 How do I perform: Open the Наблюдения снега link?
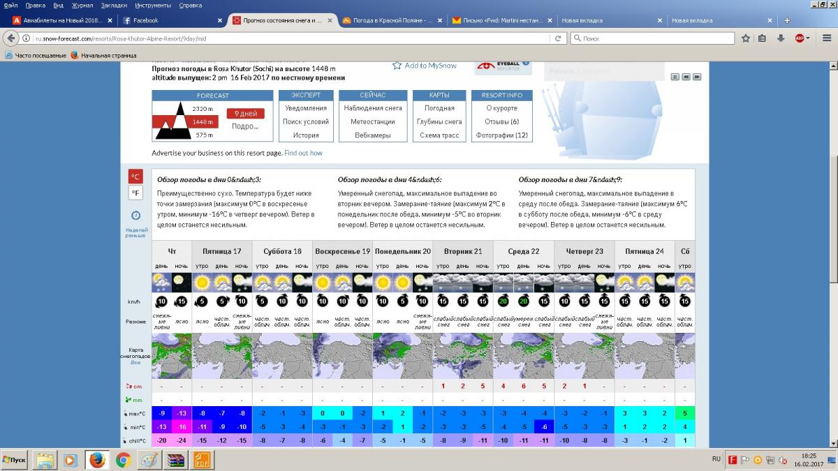tap(373, 108)
